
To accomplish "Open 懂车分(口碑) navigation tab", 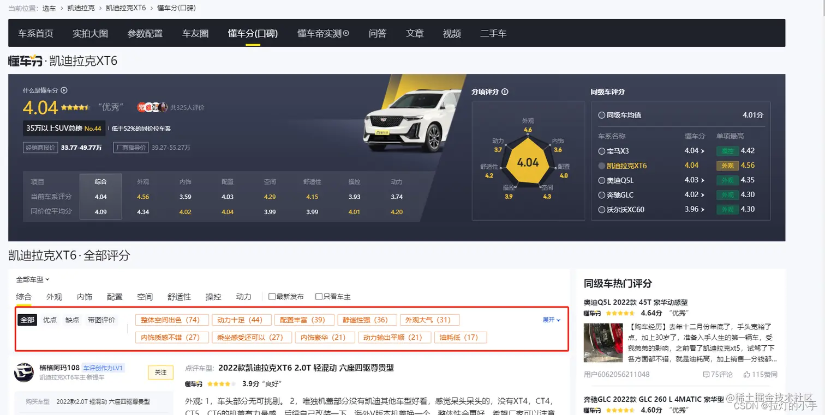I will pos(253,34).
